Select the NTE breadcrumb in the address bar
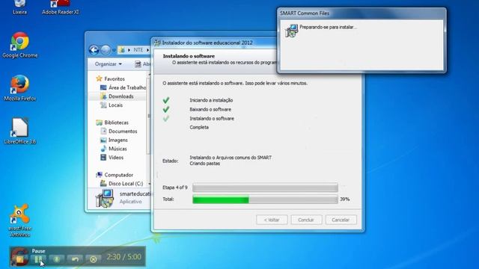 [x=138, y=50]
